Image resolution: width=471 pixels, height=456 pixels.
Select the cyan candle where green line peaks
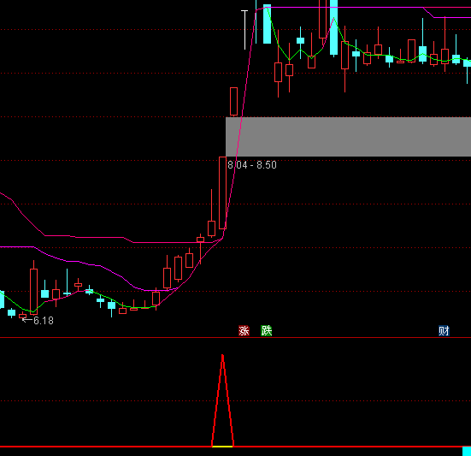(333, 27)
